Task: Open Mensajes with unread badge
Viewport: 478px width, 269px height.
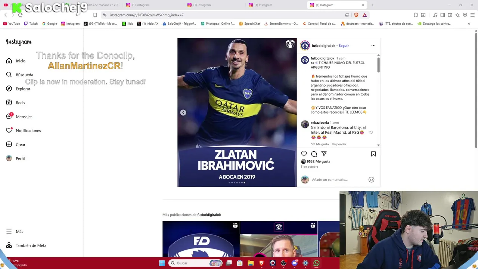Action: 19,117
